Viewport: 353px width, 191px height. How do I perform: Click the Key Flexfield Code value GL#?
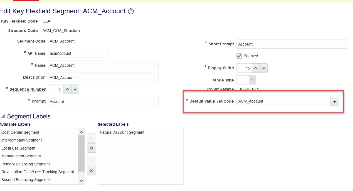tap(46, 21)
